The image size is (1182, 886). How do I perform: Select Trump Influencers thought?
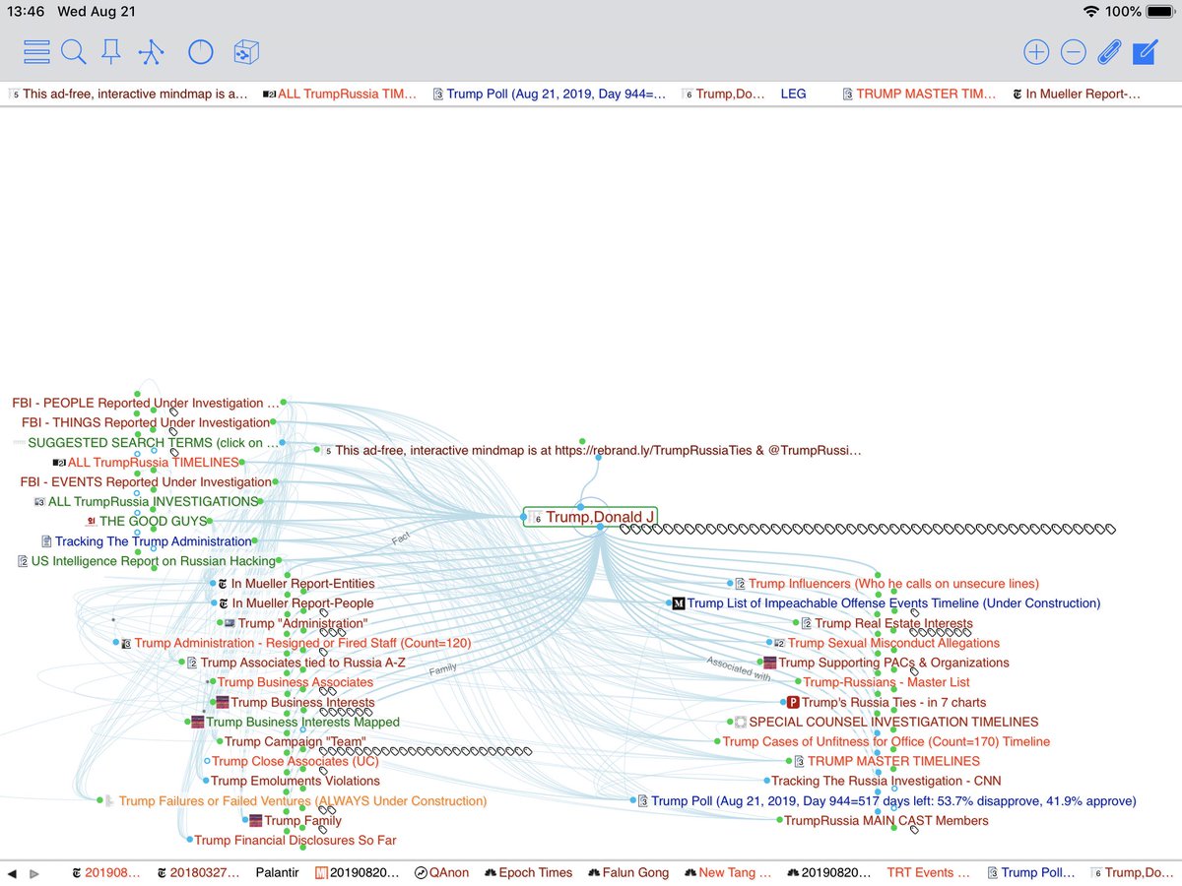point(886,584)
